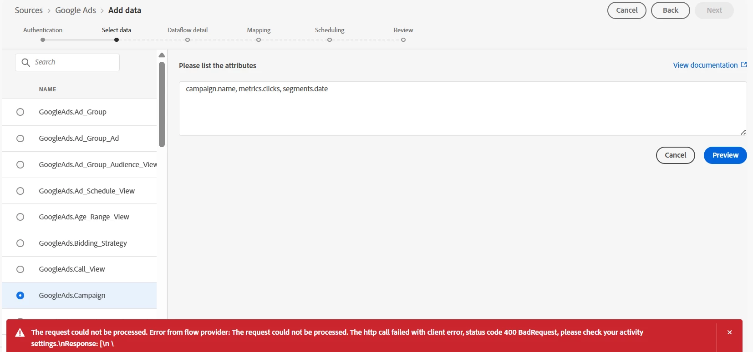Screen dimensions: 753x352
Task: Click the GoogleAds.Ad_Group_Audience_View row text
Action: 97,164
